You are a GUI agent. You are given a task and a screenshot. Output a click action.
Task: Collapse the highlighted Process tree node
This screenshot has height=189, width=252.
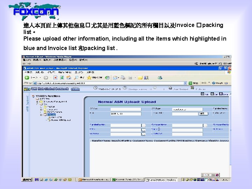[x=41, y=115]
